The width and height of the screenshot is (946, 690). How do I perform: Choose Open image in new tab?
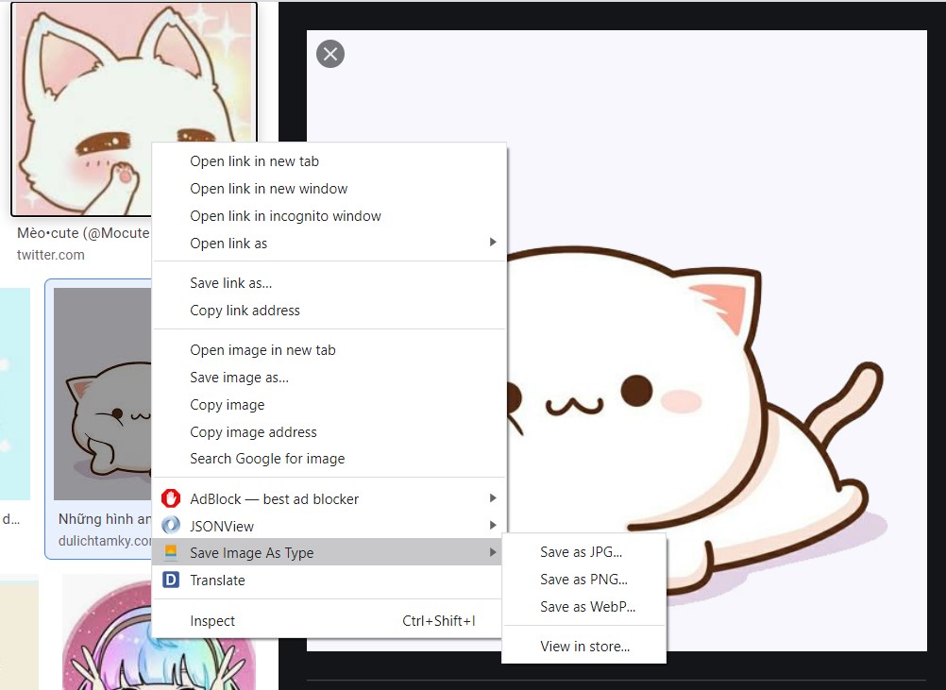pyautogui.click(x=329, y=350)
